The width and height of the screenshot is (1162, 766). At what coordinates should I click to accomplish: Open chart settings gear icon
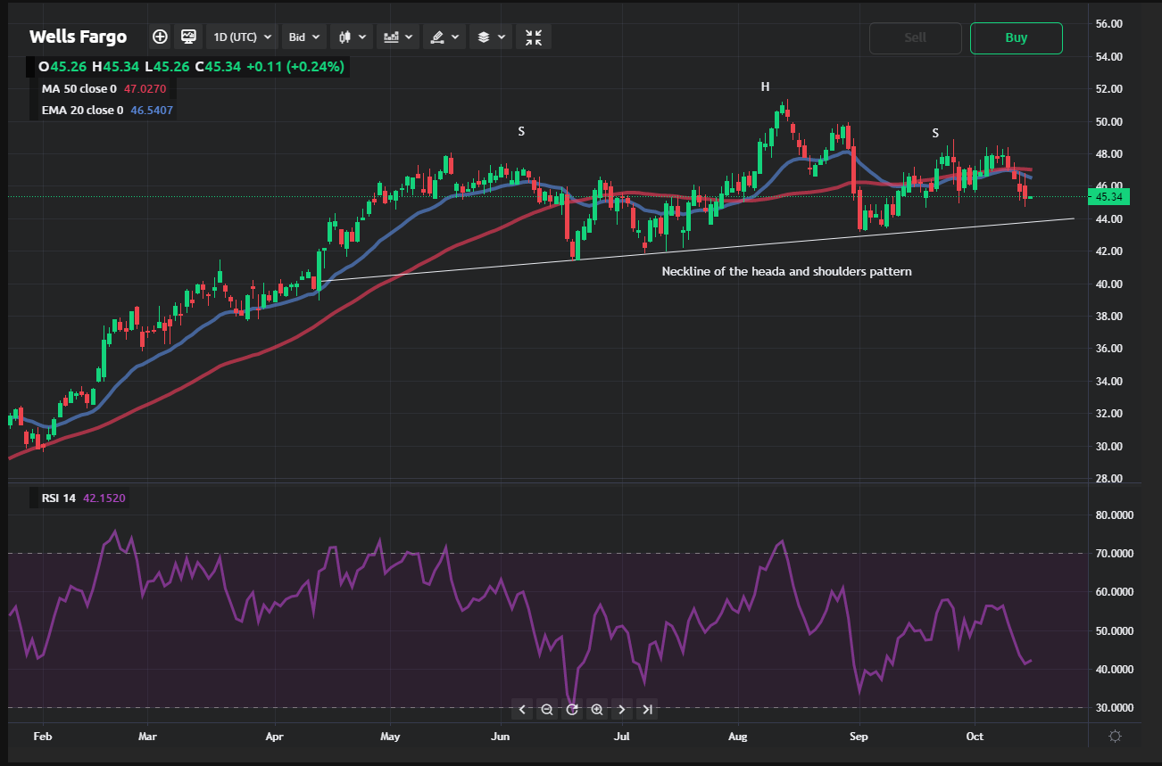[x=1115, y=737]
